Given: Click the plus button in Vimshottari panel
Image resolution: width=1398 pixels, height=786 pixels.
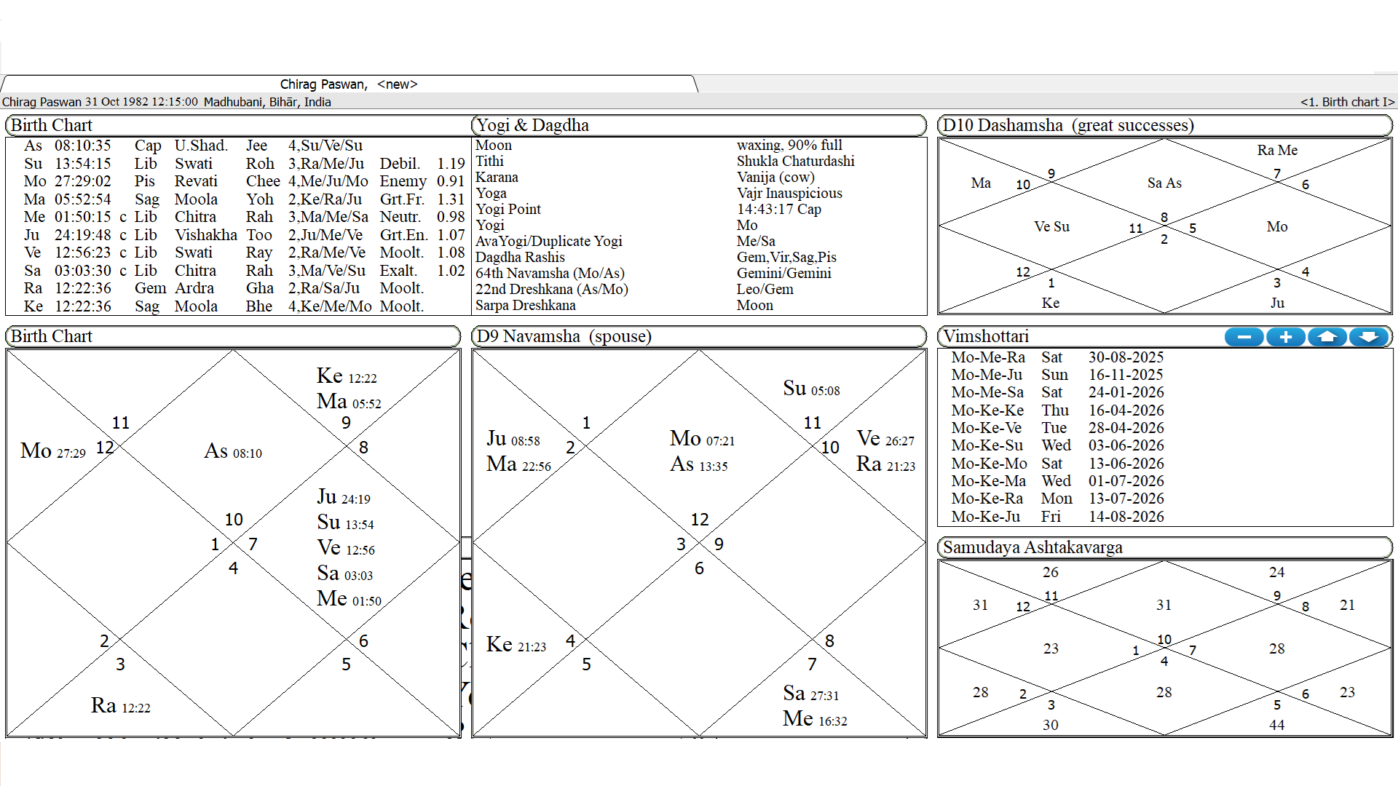Looking at the screenshot, I should pyautogui.click(x=1285, y=337).
